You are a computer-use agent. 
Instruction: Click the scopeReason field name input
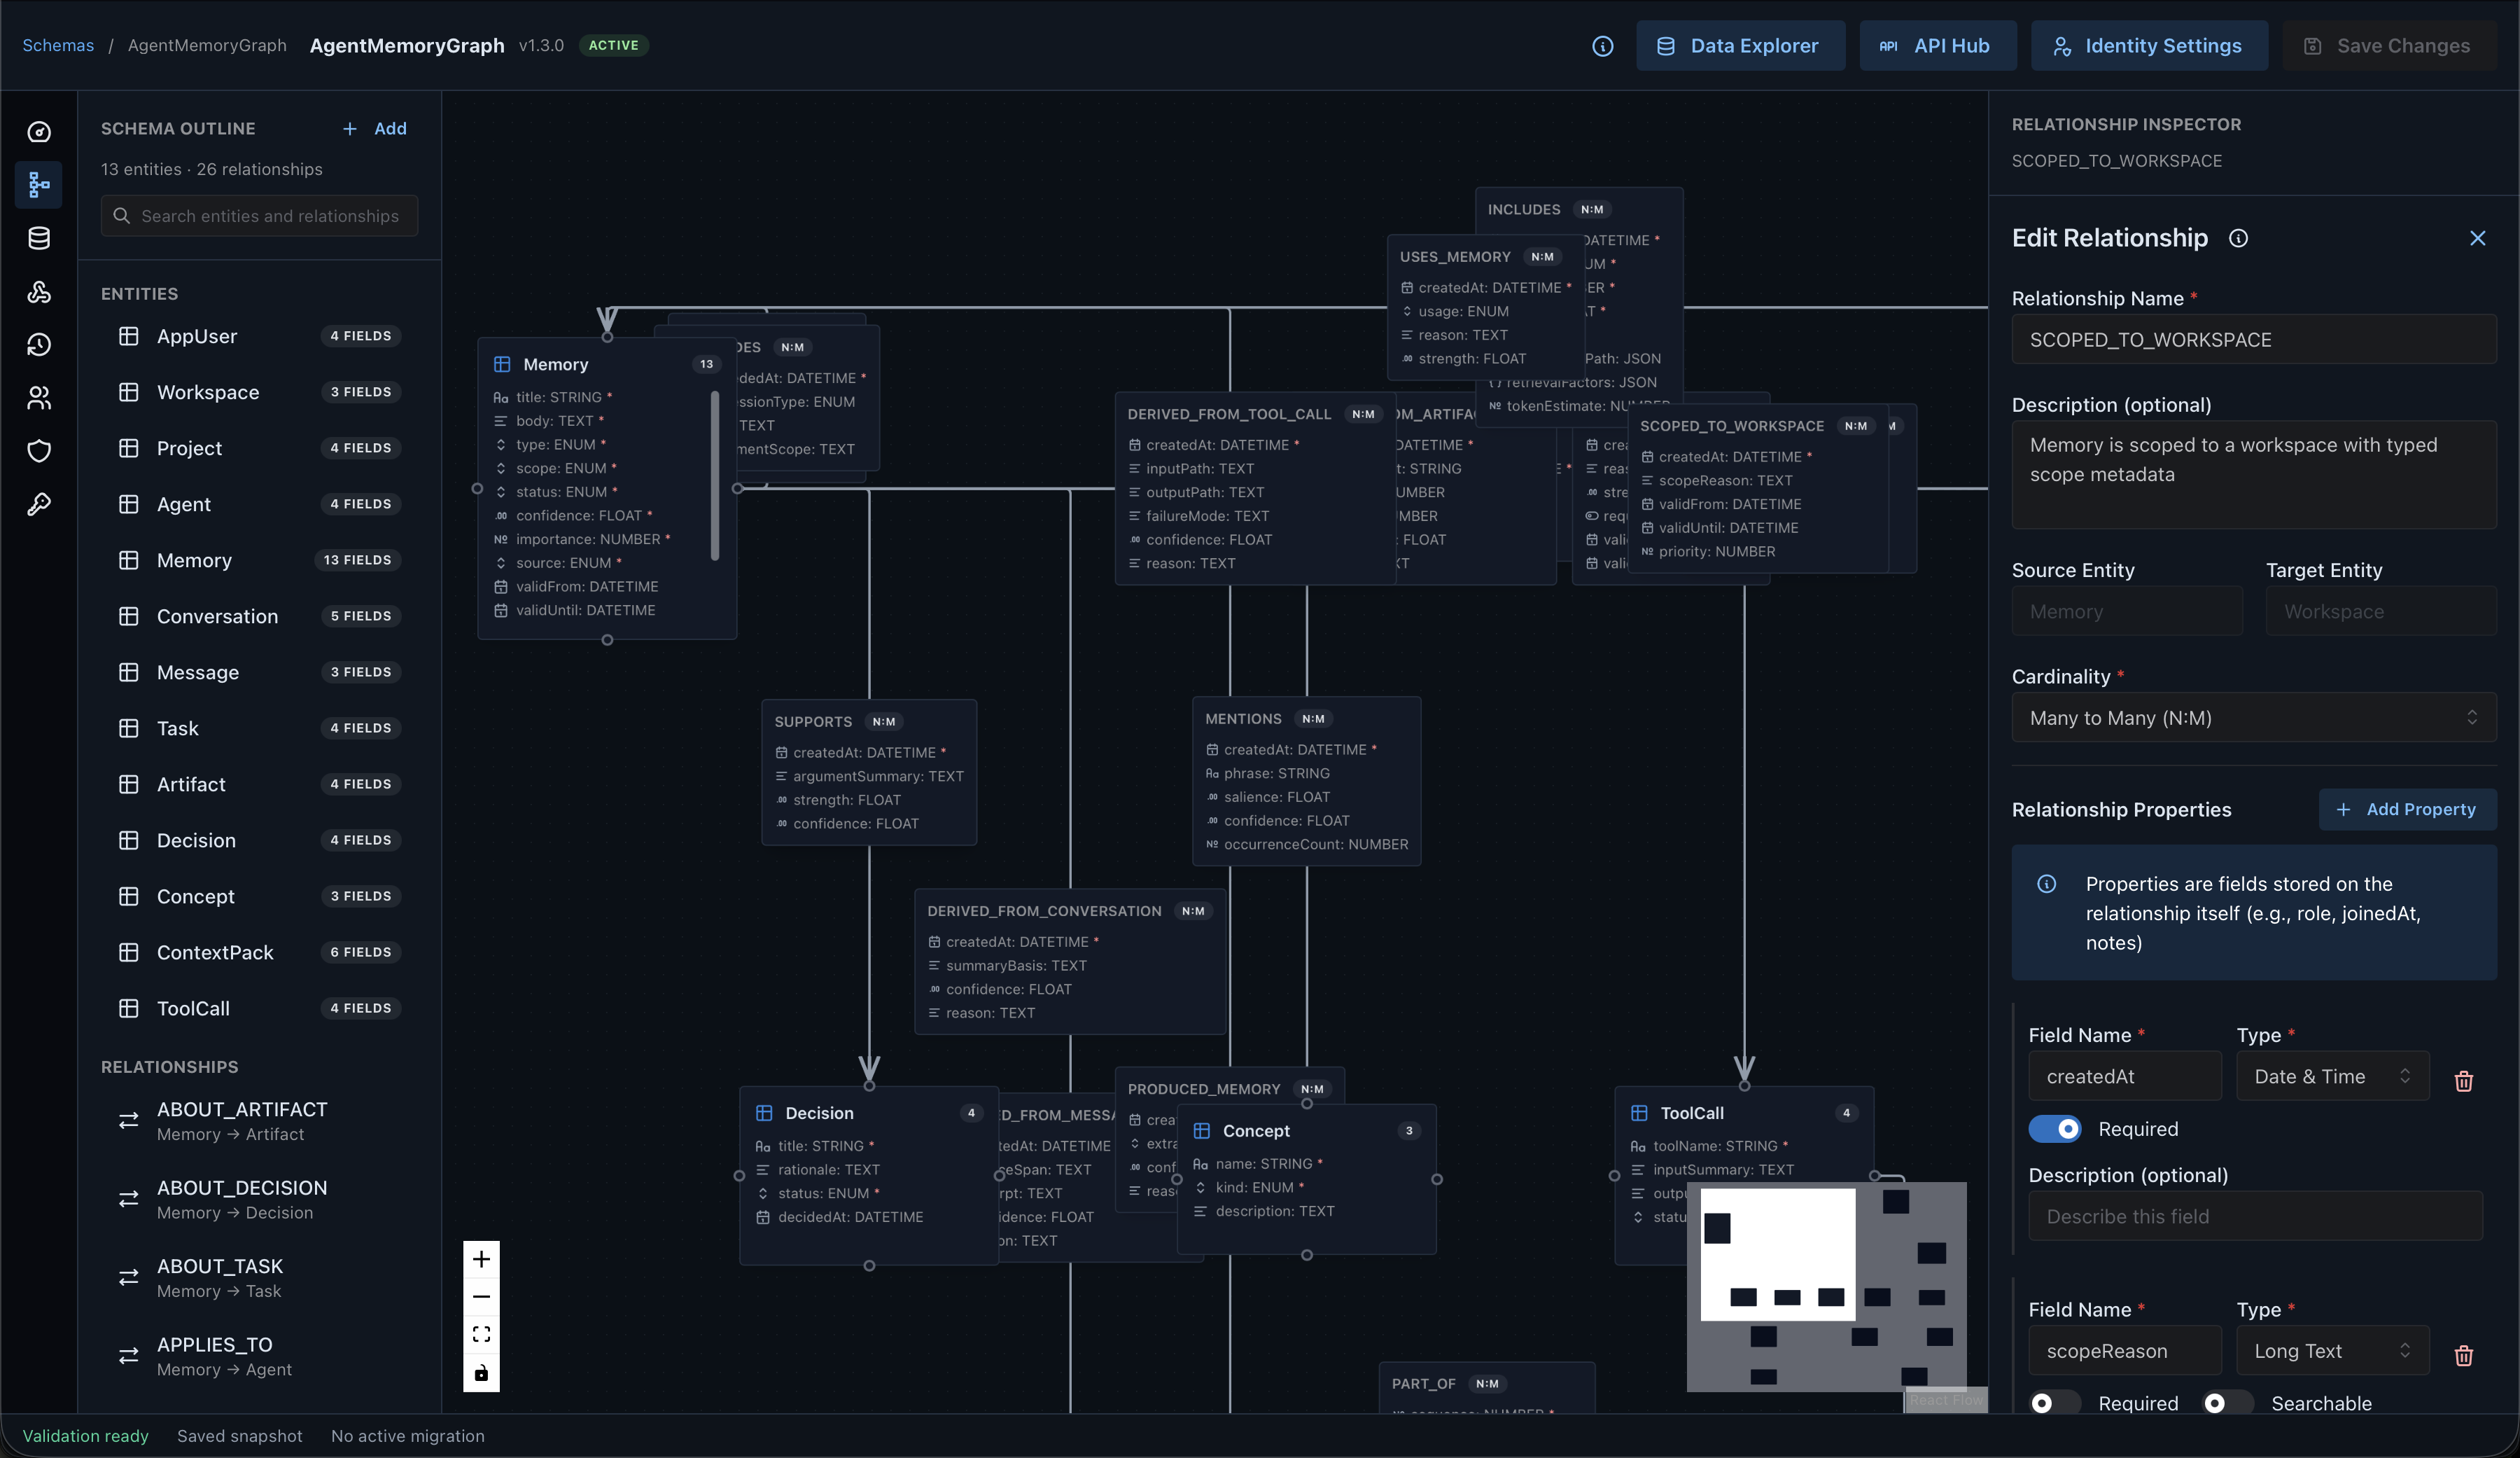pos(2125,1351)
